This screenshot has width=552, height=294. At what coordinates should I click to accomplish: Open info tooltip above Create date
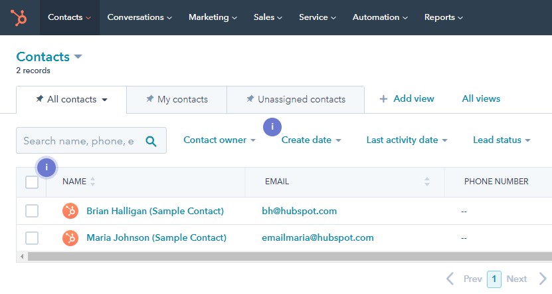click(x=272, y=127)
